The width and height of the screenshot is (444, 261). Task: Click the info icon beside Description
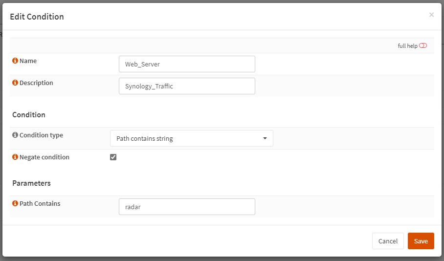pyautogui.click(x=15, y=83)
